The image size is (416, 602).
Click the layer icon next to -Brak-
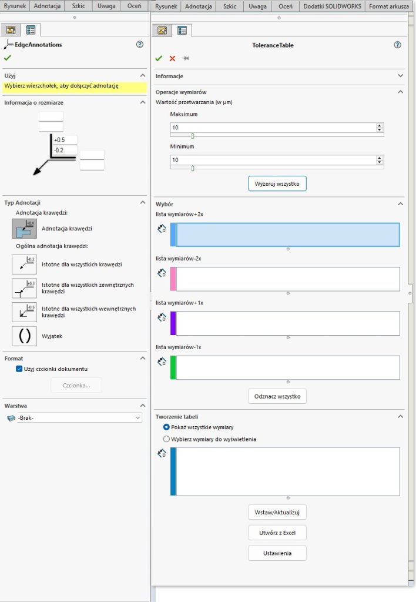tap(11, 418)
